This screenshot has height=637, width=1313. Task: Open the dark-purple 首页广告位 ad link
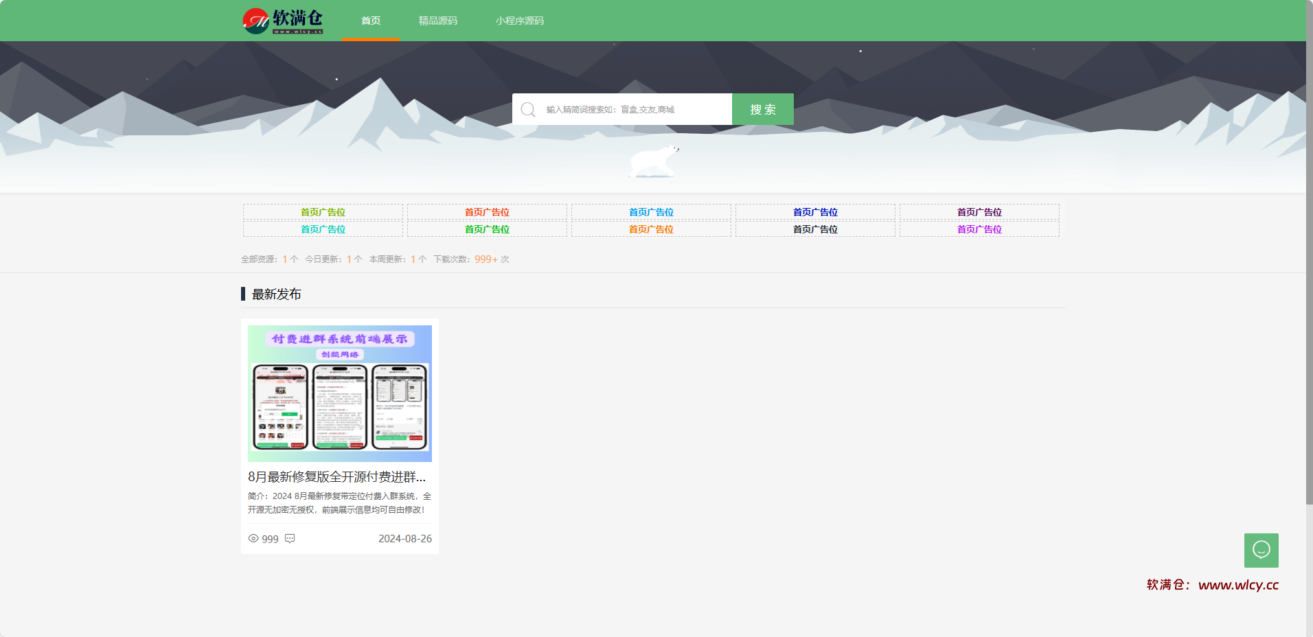(x=979, y=212)
